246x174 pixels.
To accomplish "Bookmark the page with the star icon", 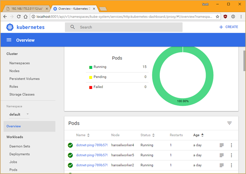I will 217,16.
